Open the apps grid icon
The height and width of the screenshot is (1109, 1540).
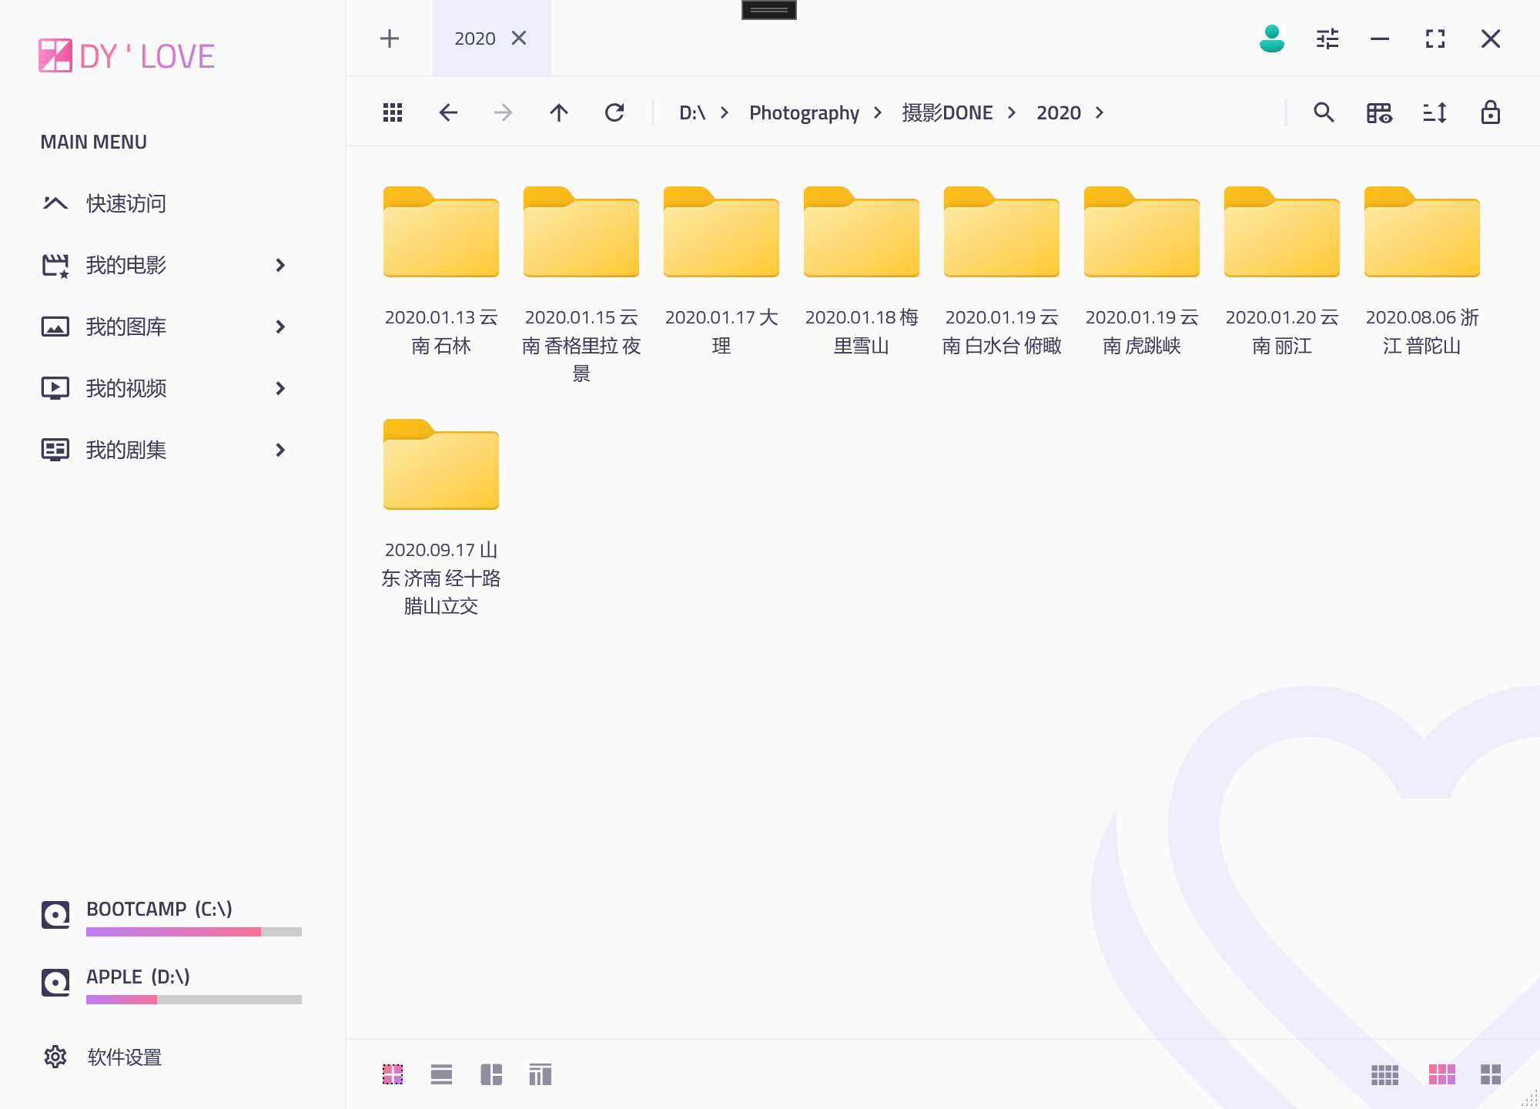(393, 112)
